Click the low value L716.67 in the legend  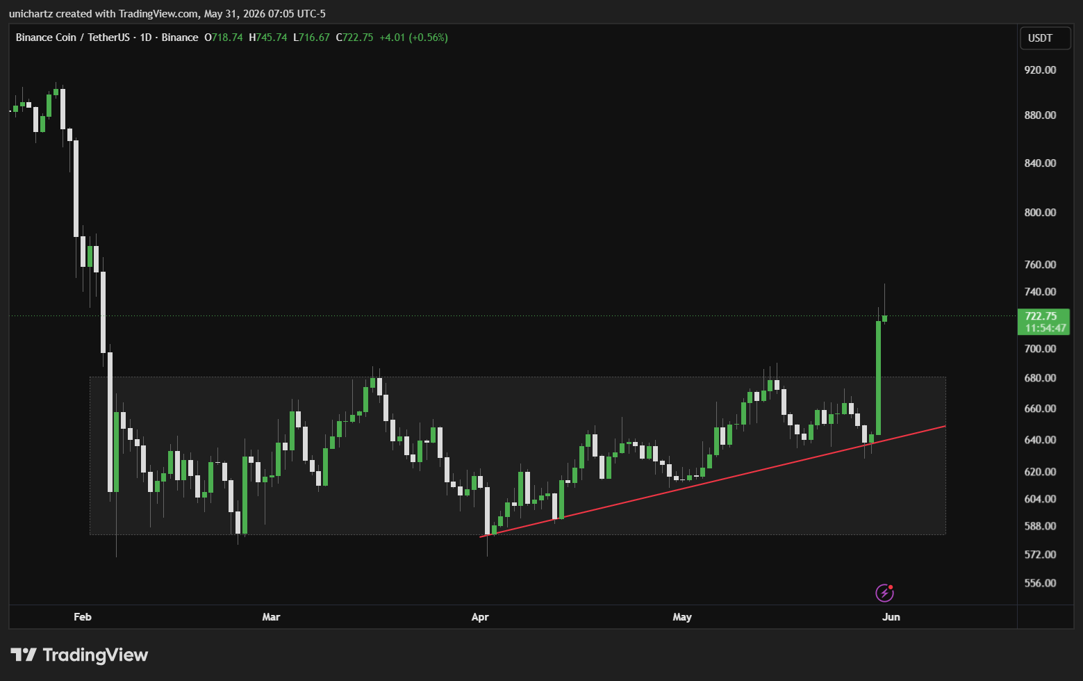click(311, 38)
